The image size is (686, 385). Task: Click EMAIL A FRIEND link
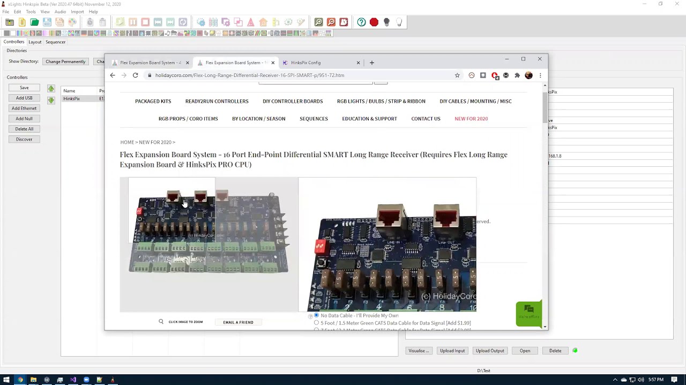(x=238, y=322)
